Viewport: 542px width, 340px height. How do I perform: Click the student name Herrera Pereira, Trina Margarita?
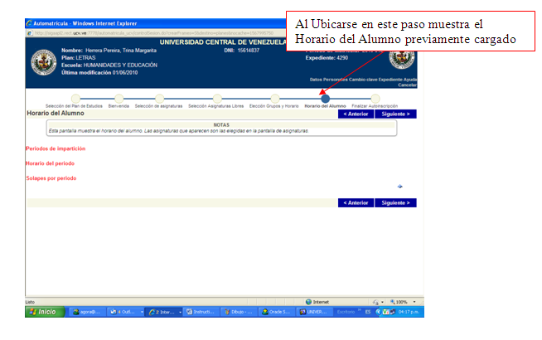click(x=121, y=51)
